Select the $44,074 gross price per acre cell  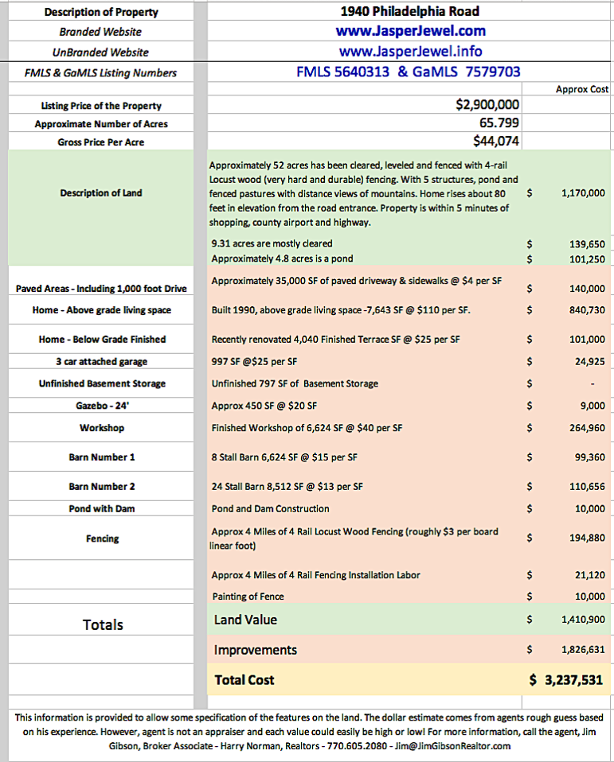tap(495, 142)
